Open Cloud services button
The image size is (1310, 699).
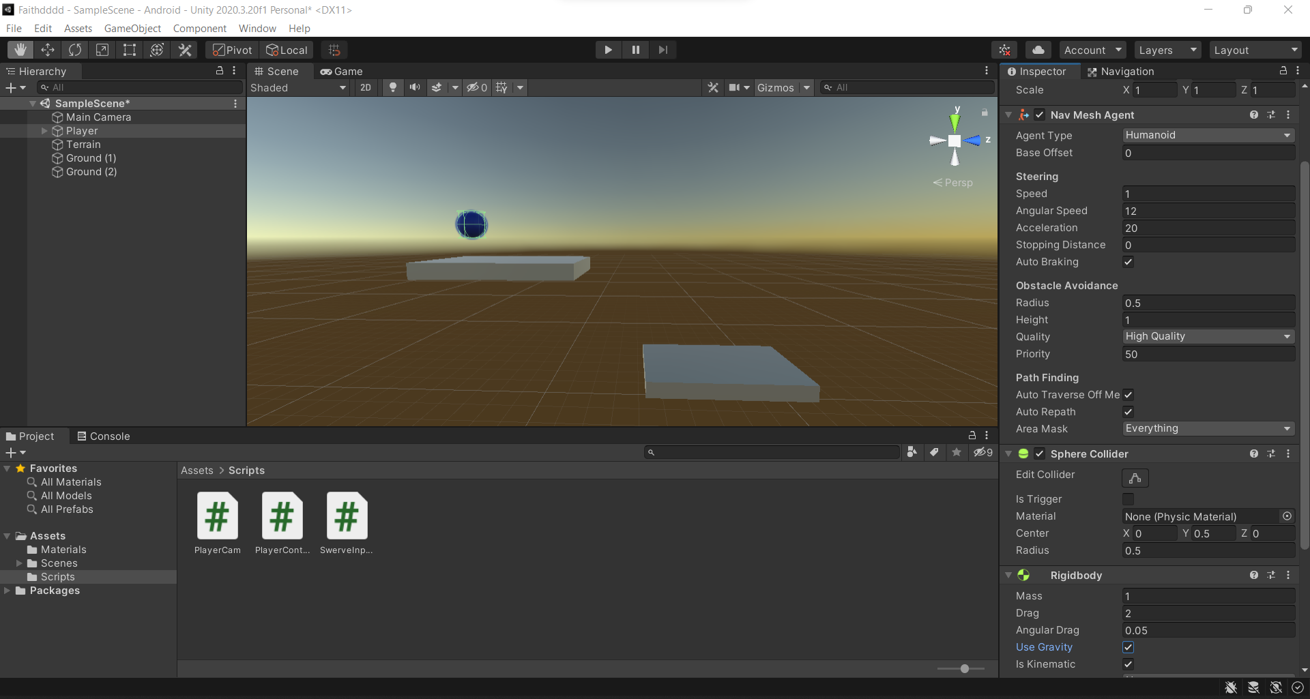click(1038, 50)
